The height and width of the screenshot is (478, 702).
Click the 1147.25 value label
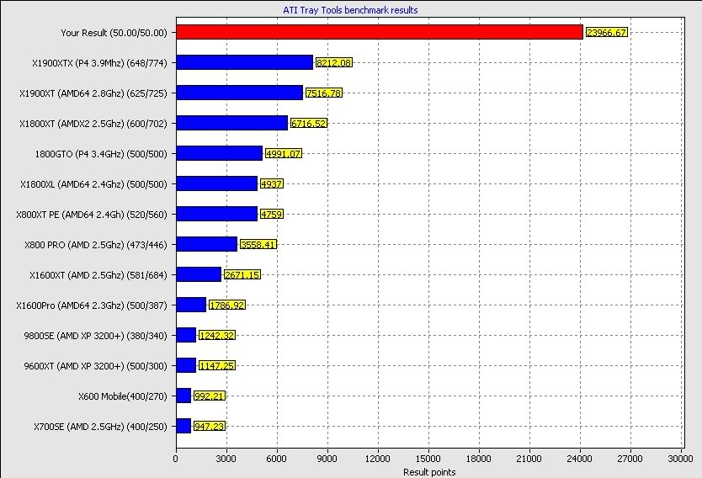[x=217, y=366]
